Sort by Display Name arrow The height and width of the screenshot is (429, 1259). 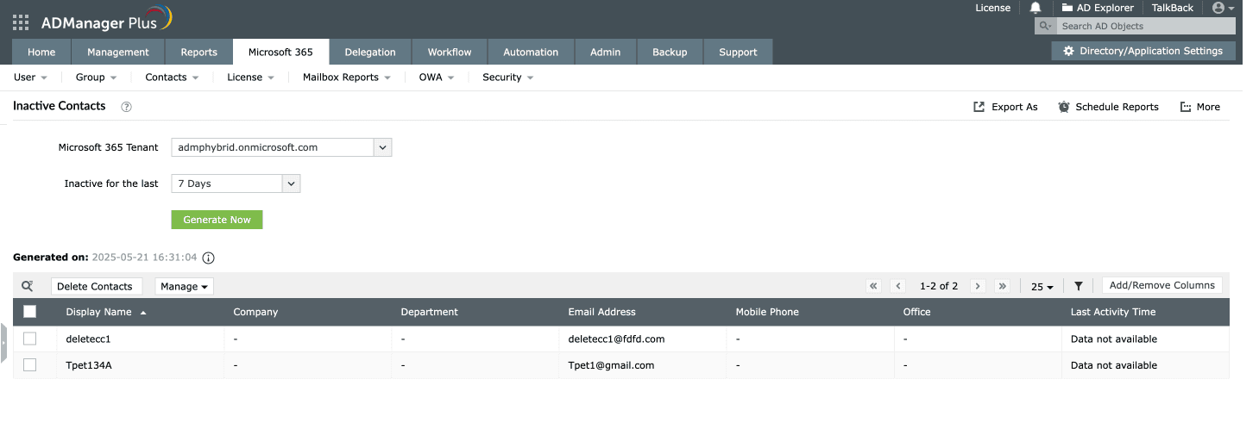143,312
